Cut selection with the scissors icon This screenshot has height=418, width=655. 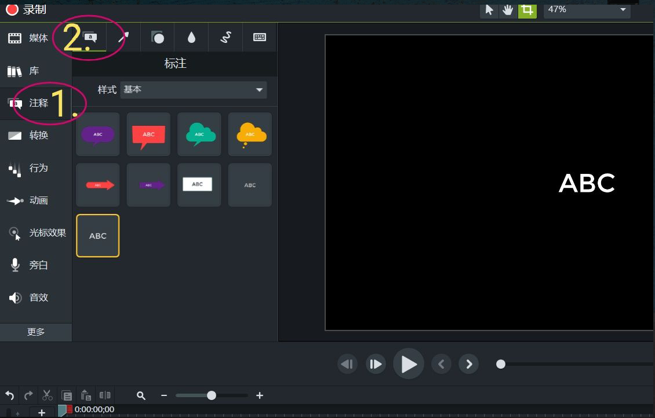(47, 395)
